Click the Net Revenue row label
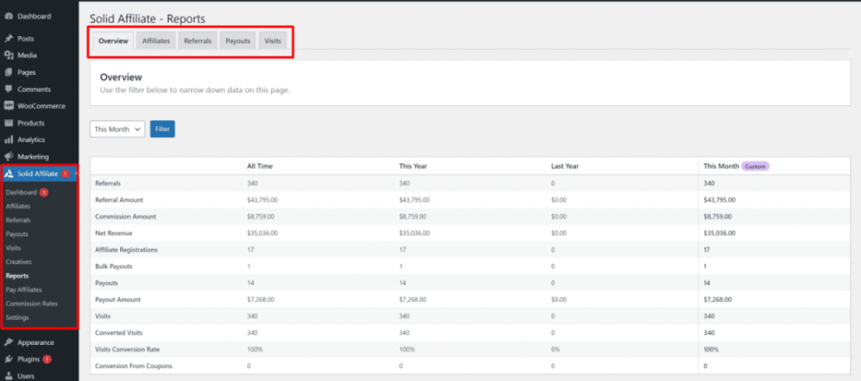The image size is (861, 381). tap(114, 233)
